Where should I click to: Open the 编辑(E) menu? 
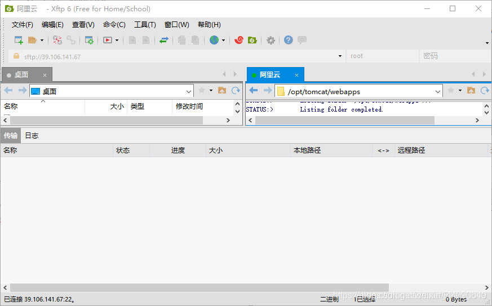tap(52, 25)
